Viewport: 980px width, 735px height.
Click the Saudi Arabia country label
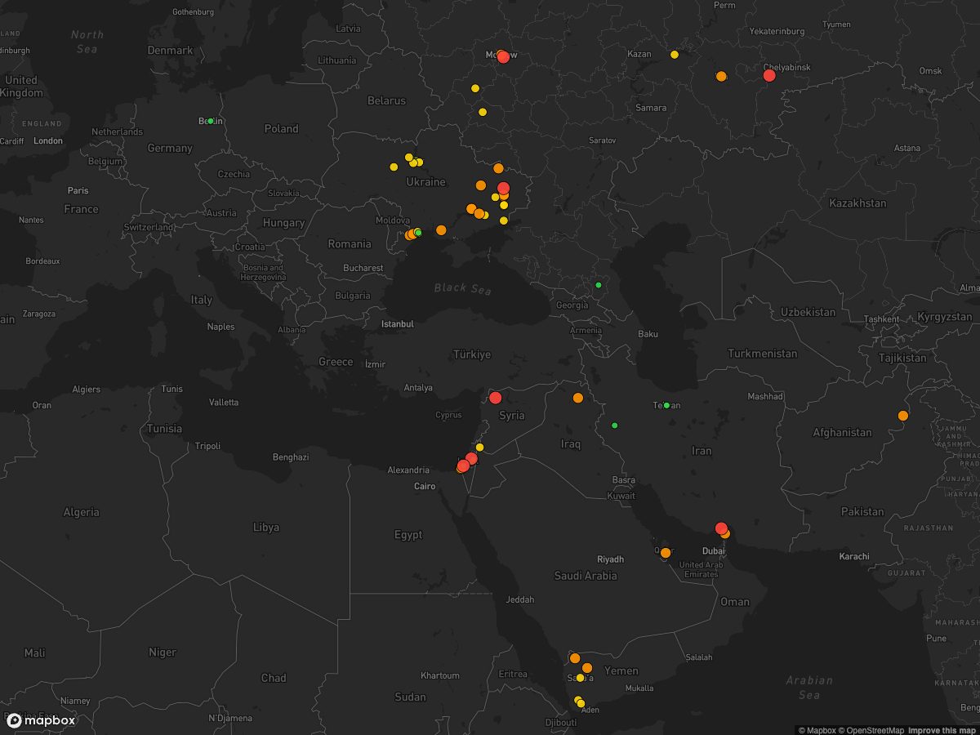pyautogui.click(x=586, y=576)
